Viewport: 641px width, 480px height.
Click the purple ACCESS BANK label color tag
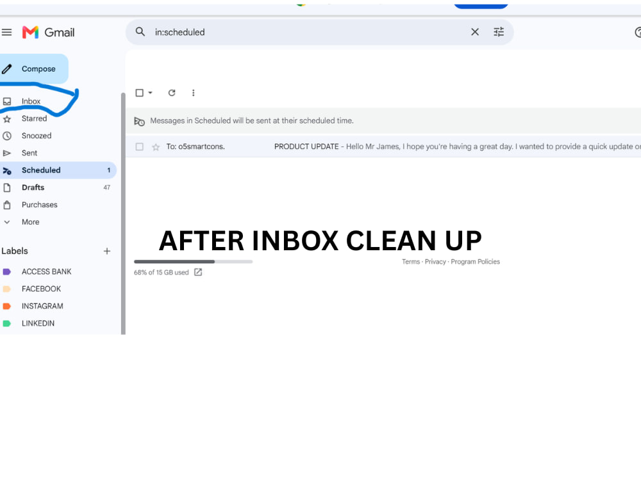[x=6, y=272]
